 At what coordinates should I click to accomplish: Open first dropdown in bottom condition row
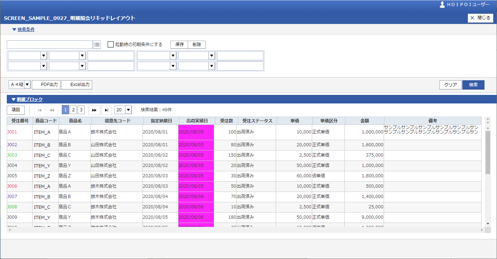point(44,66)
